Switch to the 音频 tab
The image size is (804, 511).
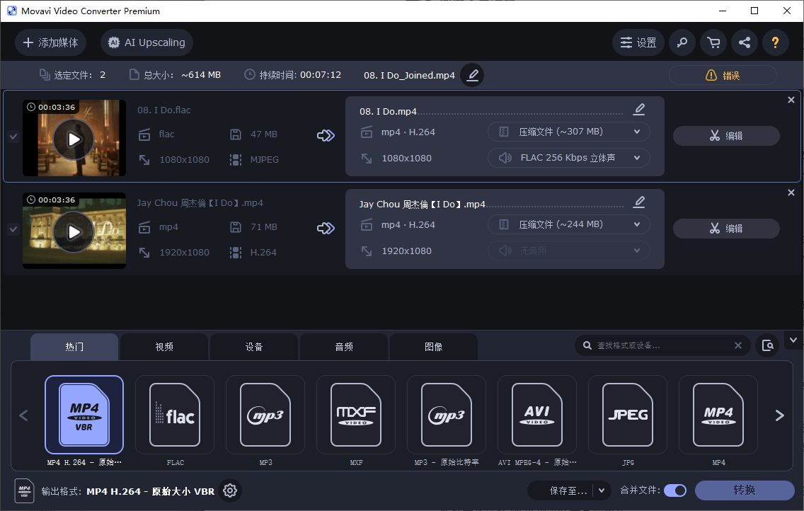[343, 346]
